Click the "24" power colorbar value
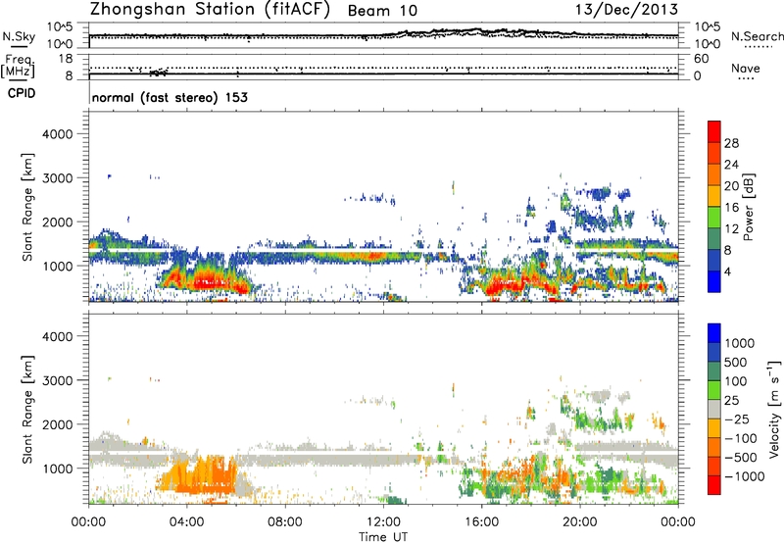 tap(731, 165)
